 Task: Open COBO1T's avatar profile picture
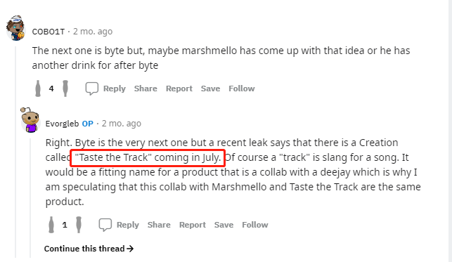click(16, 28)
